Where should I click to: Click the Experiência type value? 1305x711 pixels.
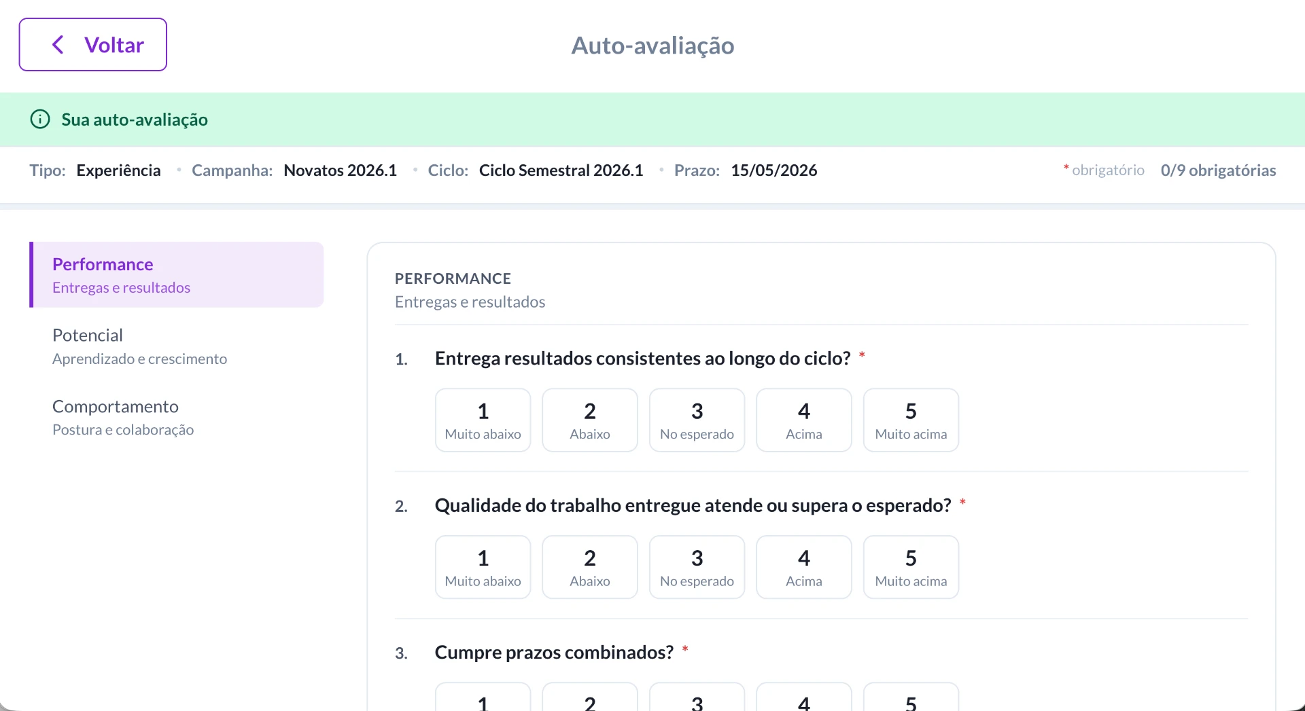point(119,170)
